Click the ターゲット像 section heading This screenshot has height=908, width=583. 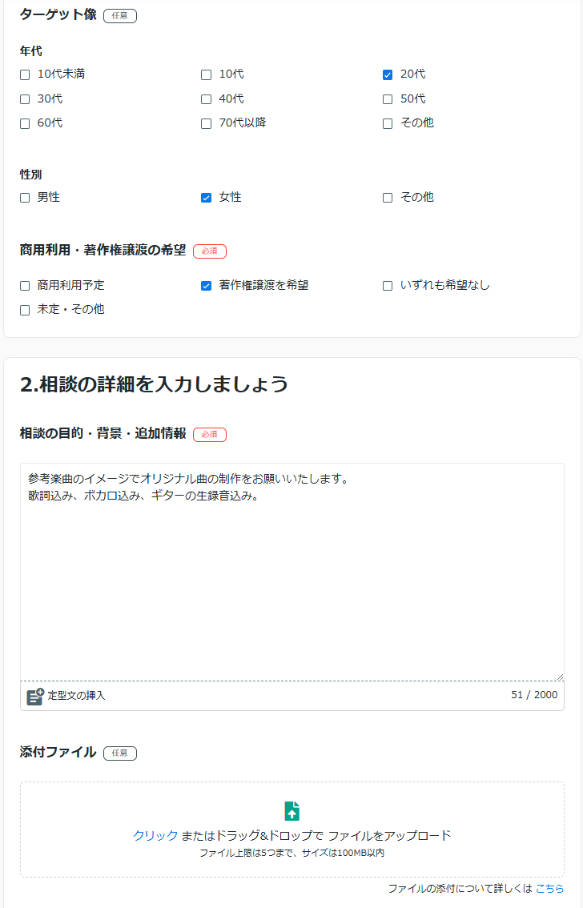(58, 14)
